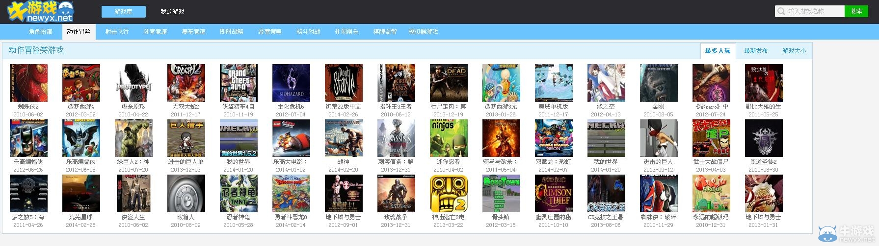
Task: Open the Grand Theft Auto 侠盗猎车4 cover
Action: (239, 83)
